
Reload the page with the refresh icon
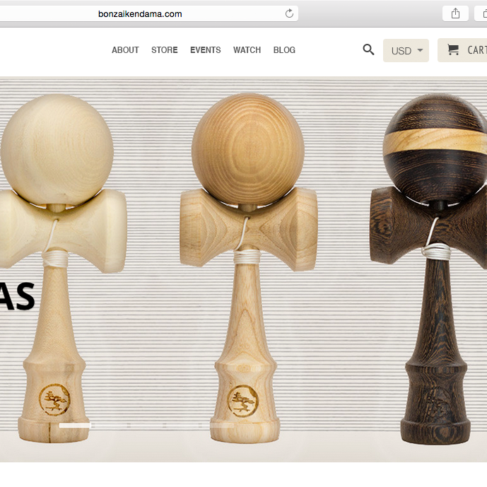coord(289,13)
